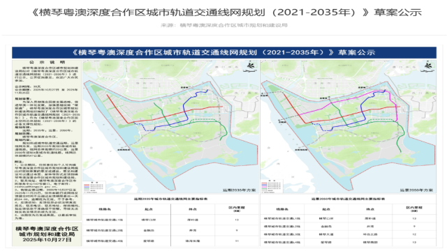The image size is (447, 251).
Task: Click the source line '来源：横琴粤澳深度合作区城市规划和建设局'
Action: tap(224, 25)
